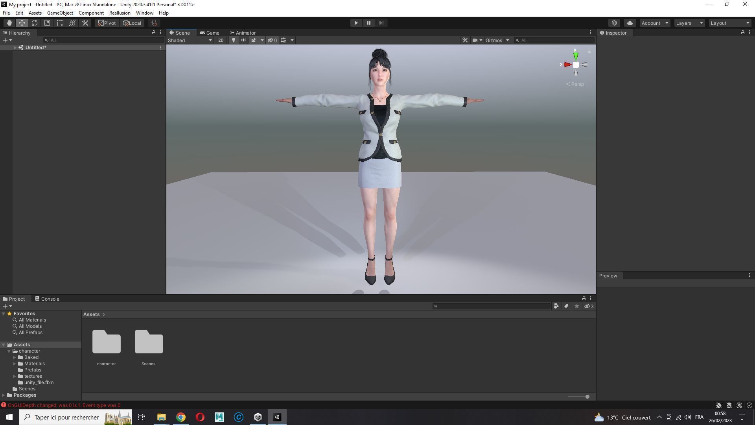Open Chrome from the taskbar
Image resolution: width=755 pixels, height=425 pixels.
tap(180, 417)
